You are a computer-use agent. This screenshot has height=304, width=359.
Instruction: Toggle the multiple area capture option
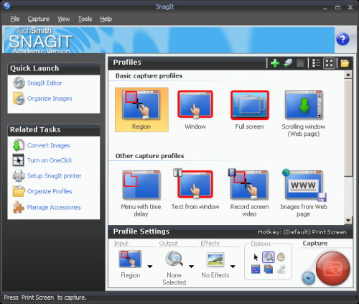click(269, 269)
